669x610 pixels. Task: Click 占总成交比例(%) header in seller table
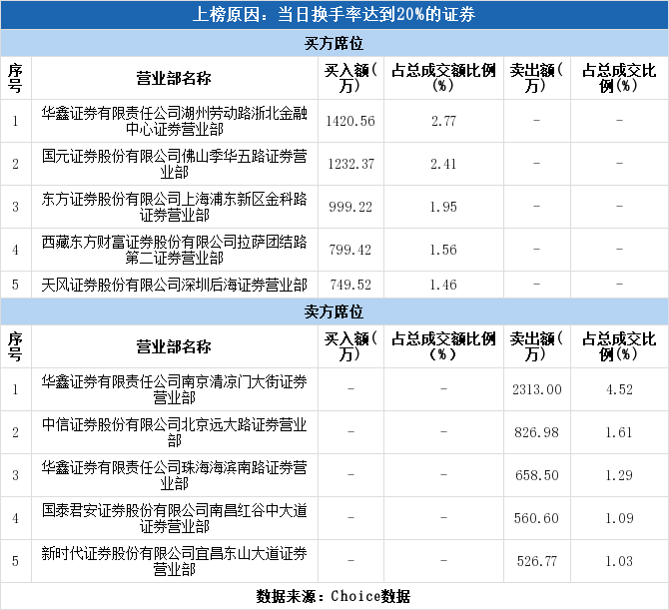[619, 346]
